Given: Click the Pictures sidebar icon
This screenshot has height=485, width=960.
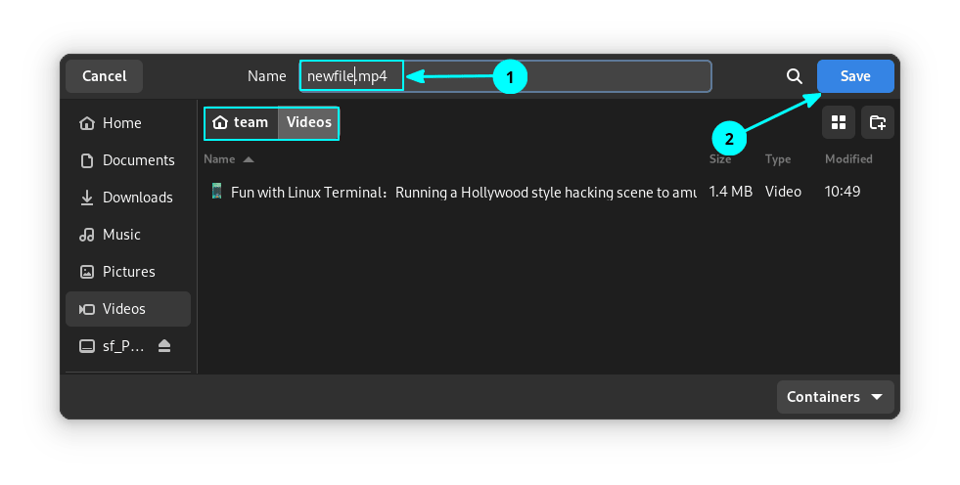Looking at the screenshot, I should tap(87, 272).
